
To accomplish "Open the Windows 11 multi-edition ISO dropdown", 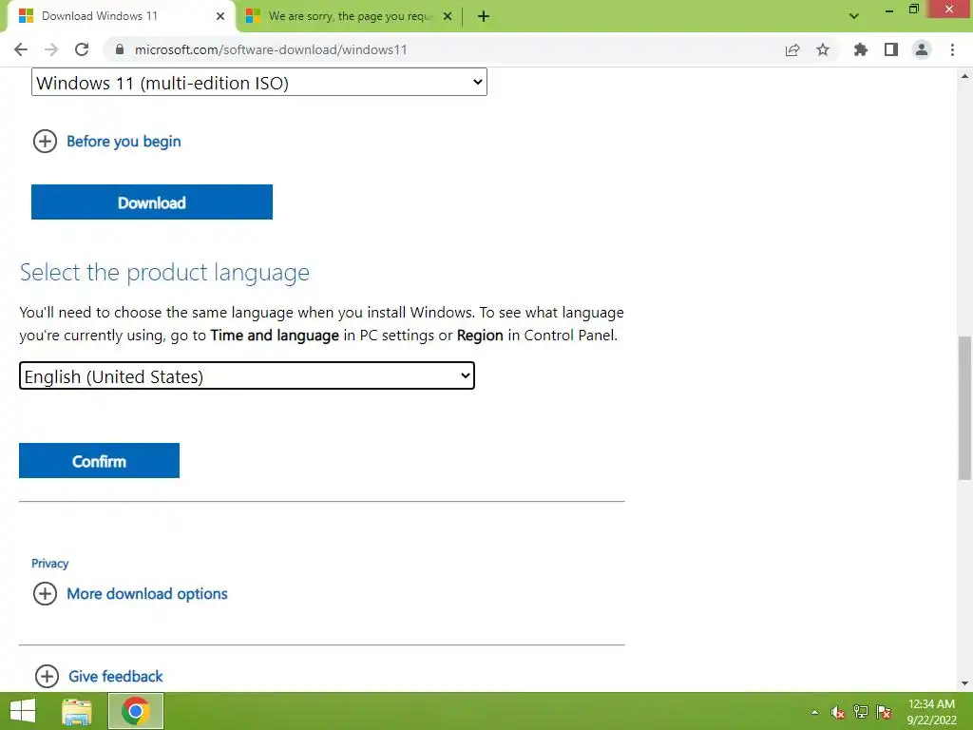I will tap(259, 83).
